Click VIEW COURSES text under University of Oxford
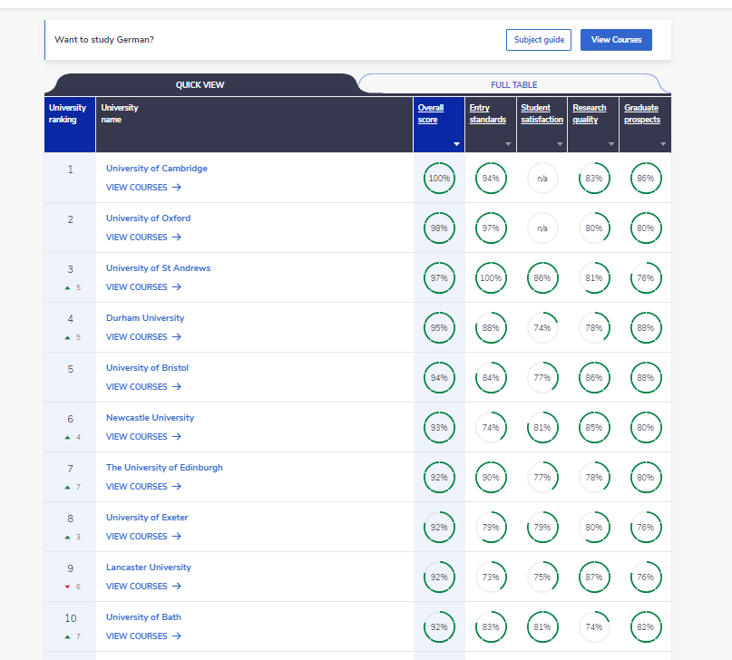 pos(136,238)
